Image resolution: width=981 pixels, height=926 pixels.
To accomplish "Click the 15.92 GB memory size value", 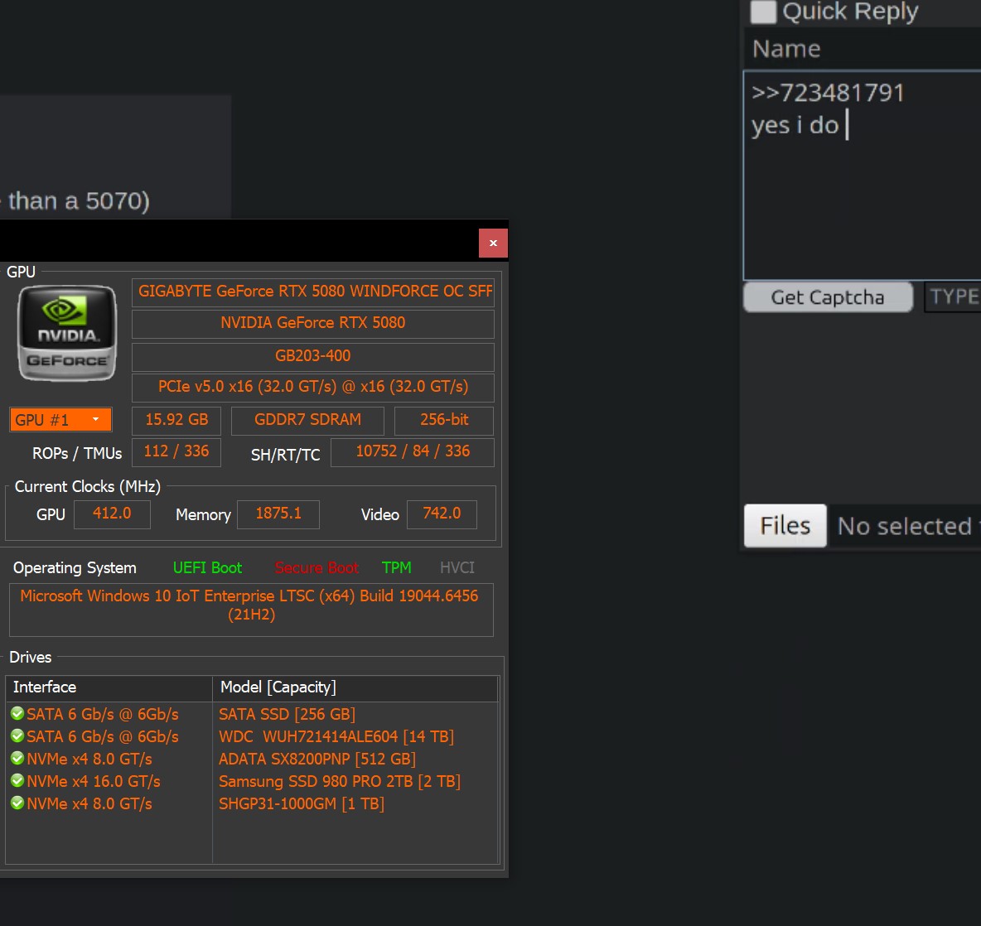I will click(x=176, y=420).
